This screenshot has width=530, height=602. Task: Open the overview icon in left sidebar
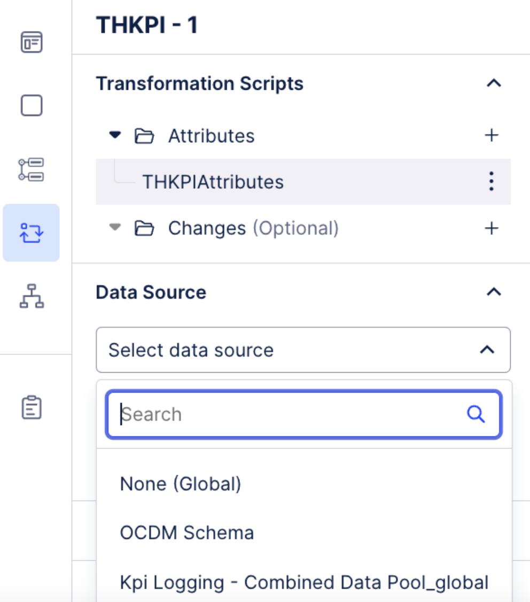(32, 42)
